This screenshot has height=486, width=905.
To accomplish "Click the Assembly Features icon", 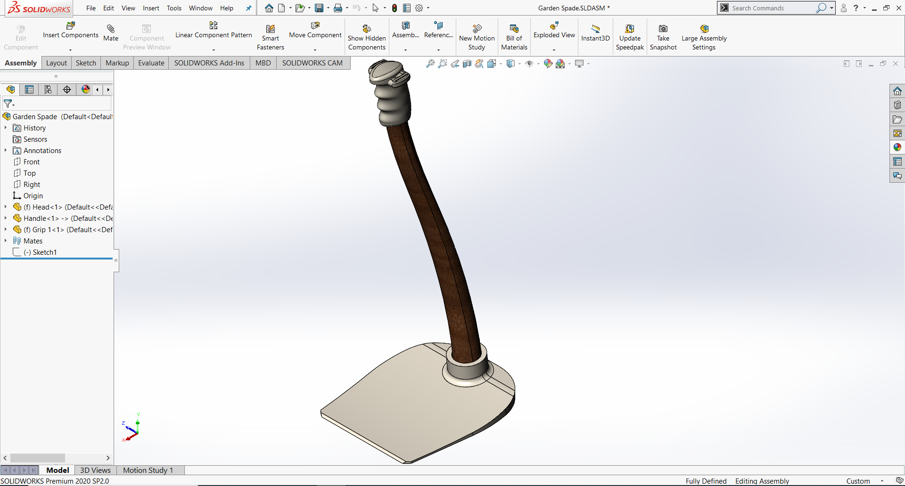I will (x=405, y=25).
